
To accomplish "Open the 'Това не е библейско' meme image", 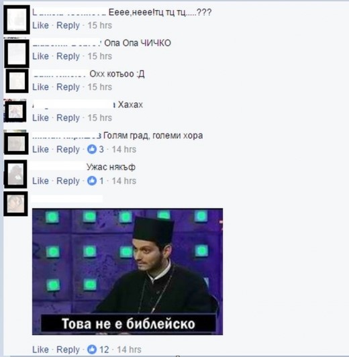I will pyautogui.click(x=128, y=271).
